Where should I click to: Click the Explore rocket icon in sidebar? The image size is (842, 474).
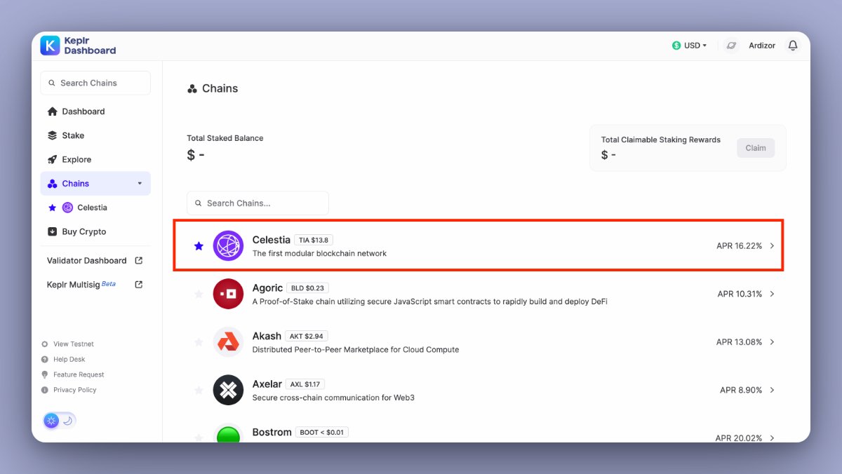(x=52, y=159)
